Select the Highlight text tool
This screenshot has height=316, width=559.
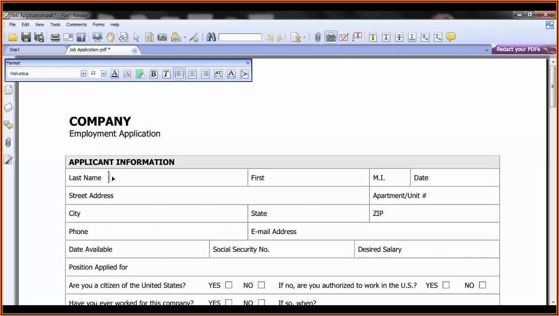[373, 37]
